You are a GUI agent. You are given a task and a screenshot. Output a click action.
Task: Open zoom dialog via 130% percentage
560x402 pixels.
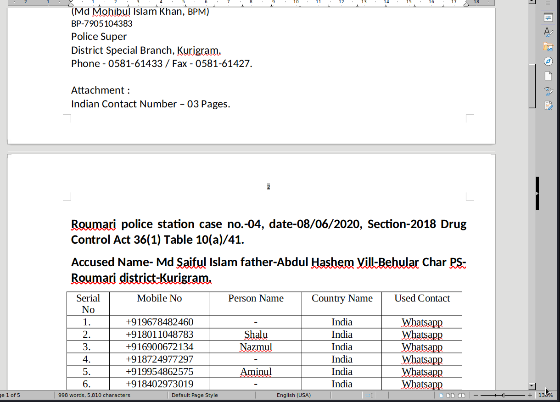[545, 395]
